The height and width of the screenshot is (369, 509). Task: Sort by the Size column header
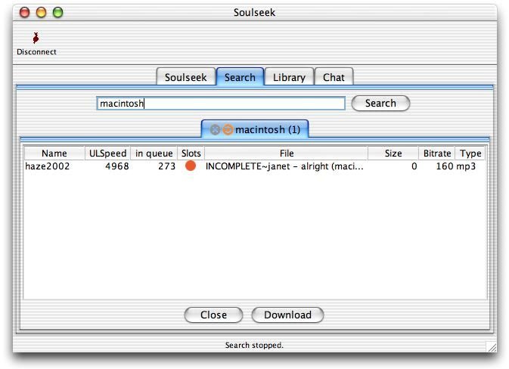tap(393, 153)
